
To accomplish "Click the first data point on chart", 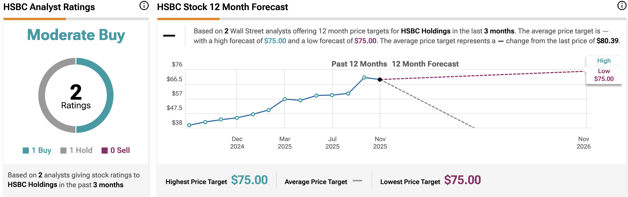I will click(x=189, y=125).
